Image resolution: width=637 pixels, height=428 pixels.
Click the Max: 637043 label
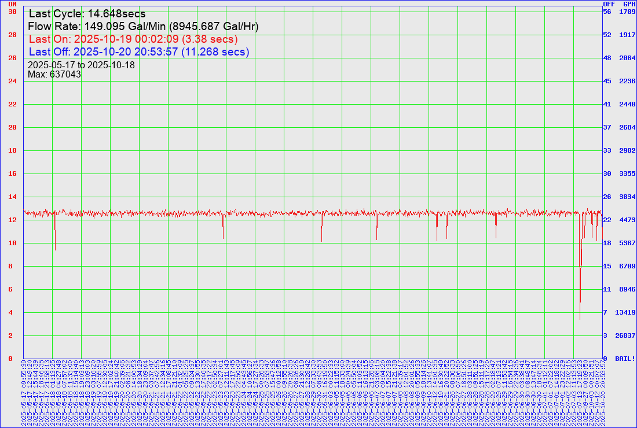pyautogui.click(x=54, y=74)
